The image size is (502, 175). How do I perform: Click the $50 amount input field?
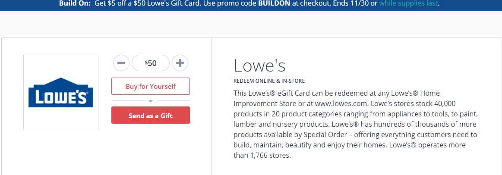(151, 62)
